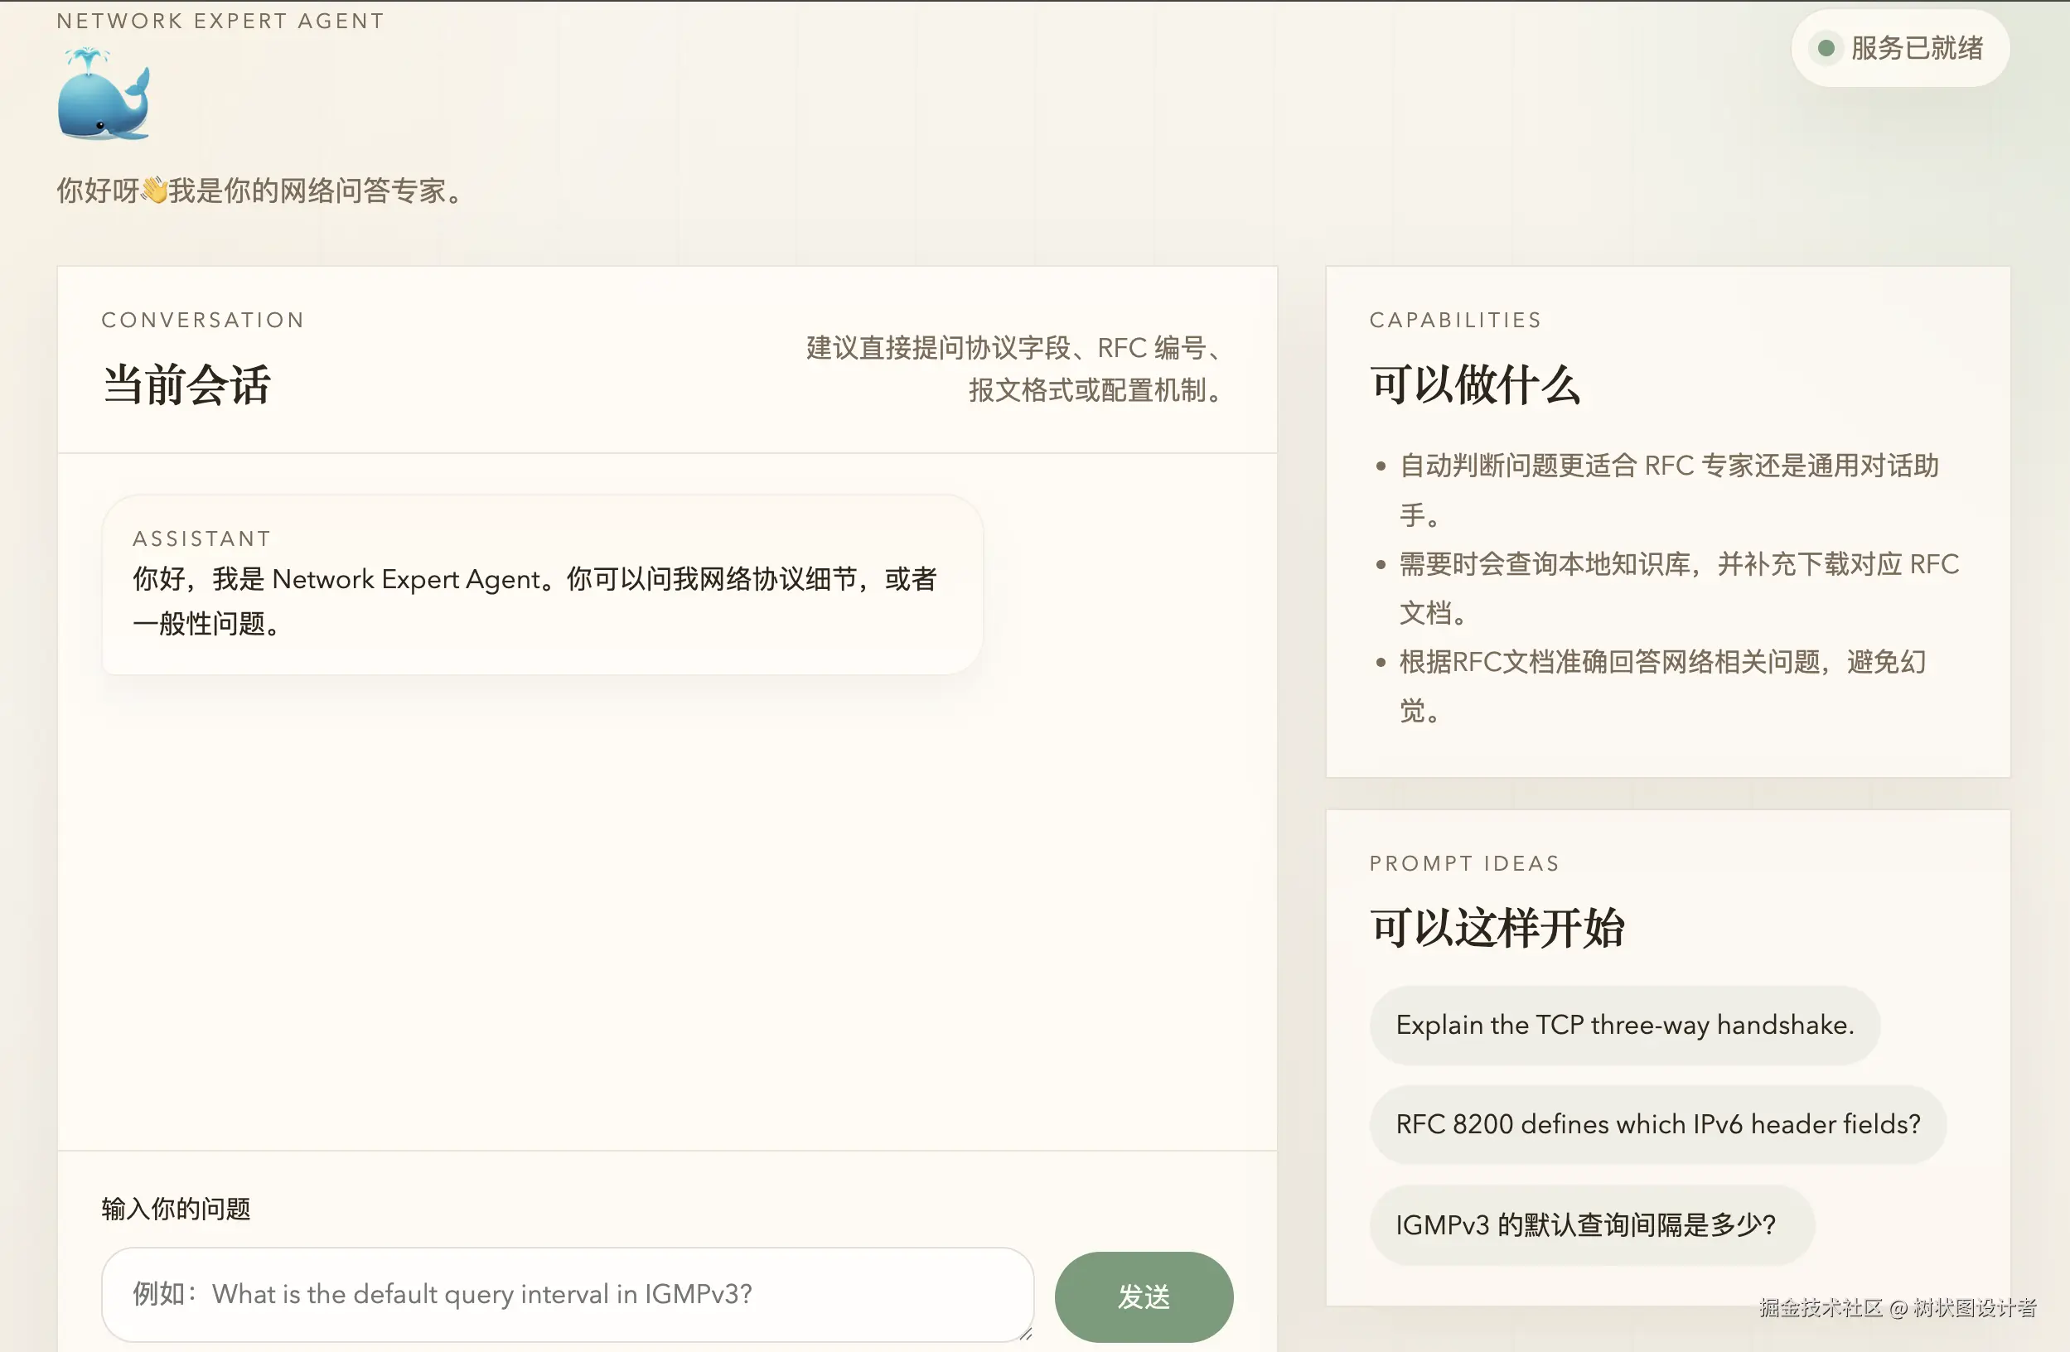Viewport: 2070px width, 1352px height.
Task: Focus the question input text field
Action: coord(565,1294)
